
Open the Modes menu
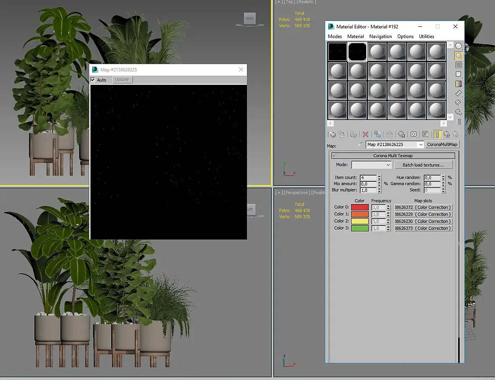point(335,37)
